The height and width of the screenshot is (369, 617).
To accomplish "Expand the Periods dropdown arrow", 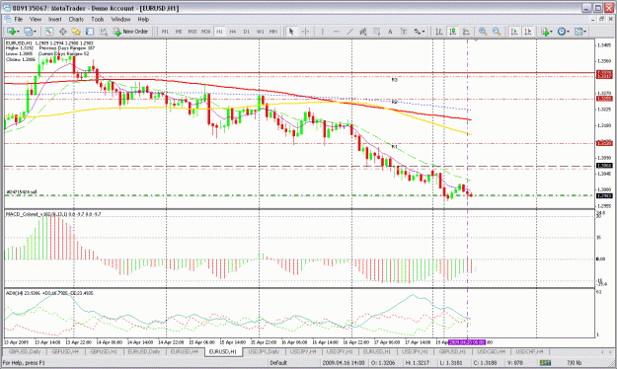I will pos(569,32).
